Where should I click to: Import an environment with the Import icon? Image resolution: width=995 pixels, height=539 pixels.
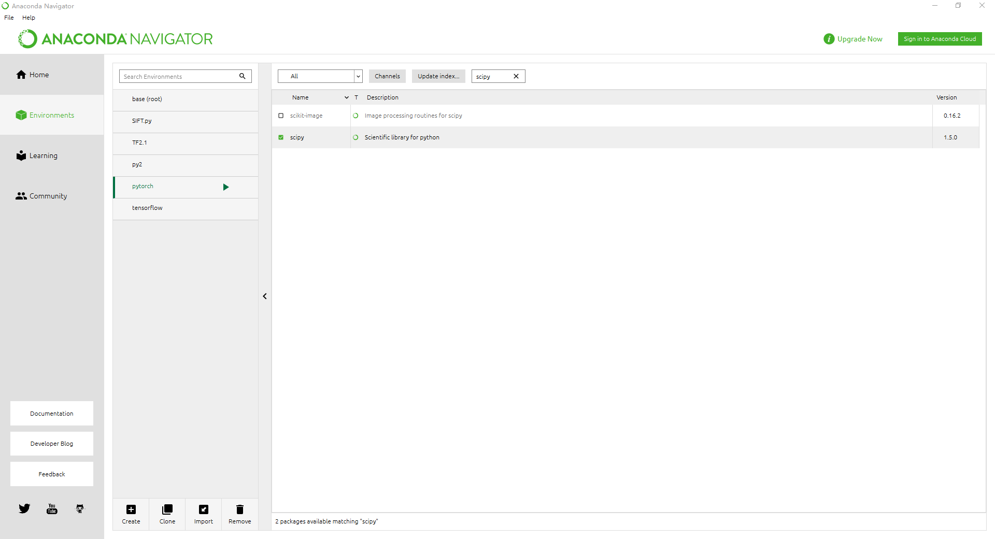point(203,508)
